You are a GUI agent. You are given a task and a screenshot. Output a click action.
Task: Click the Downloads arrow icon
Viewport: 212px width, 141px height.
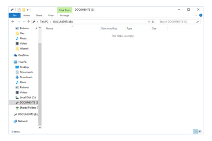17,77
